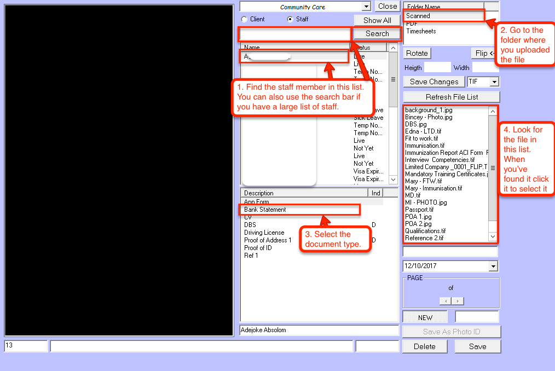Click the Delete button

click(x=424, y=346)
